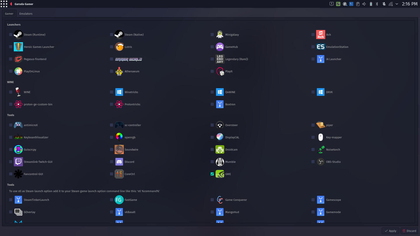Viewport: 420px width, 236px height.
Task: Click the Discord icon
Action: tap(119, 162)
